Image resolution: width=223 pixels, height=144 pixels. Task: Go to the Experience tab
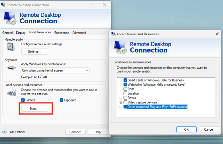click(x=62, y=33)
